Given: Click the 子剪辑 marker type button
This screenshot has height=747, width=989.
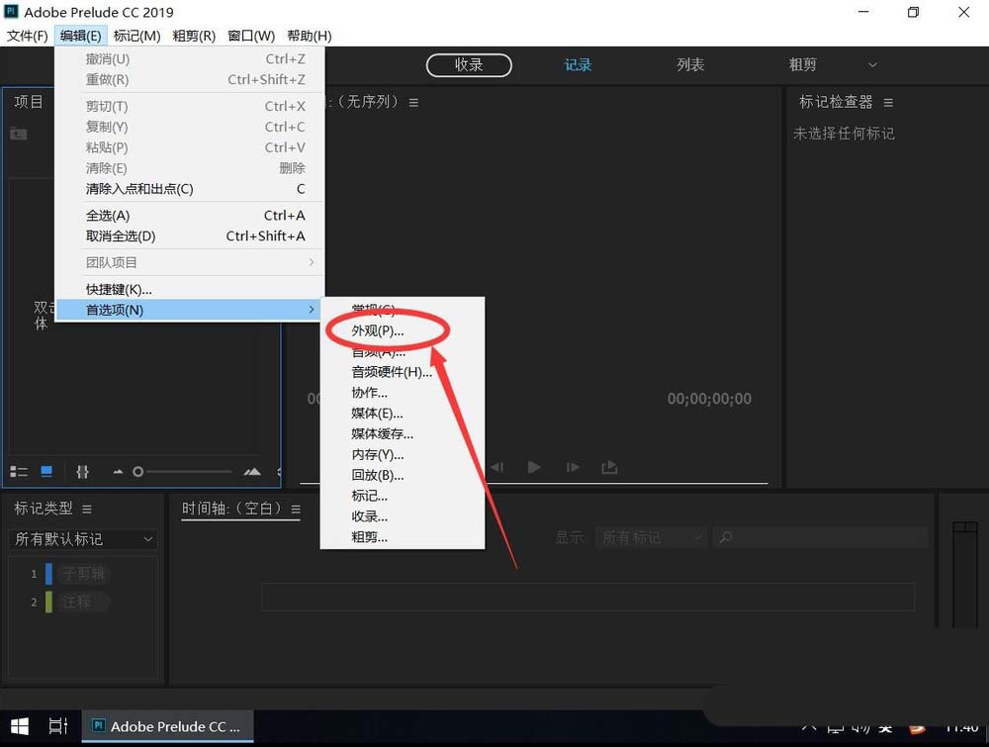Looking at the screenshot, I should coord(83,574).
